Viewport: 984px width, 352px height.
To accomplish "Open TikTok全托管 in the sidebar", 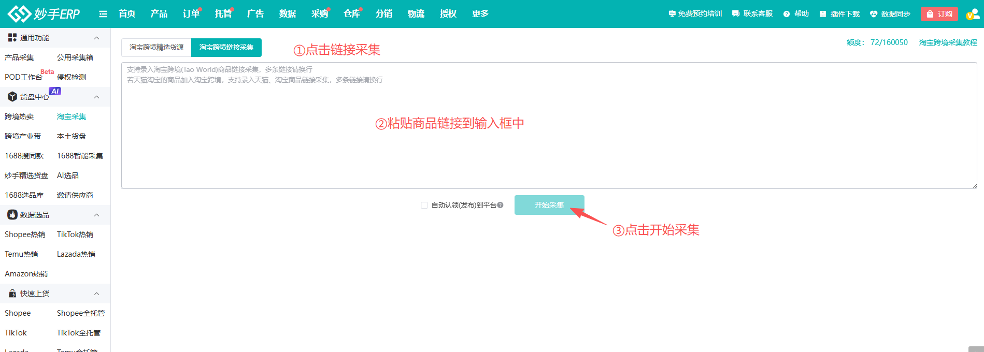I will [x=79, y=333].
